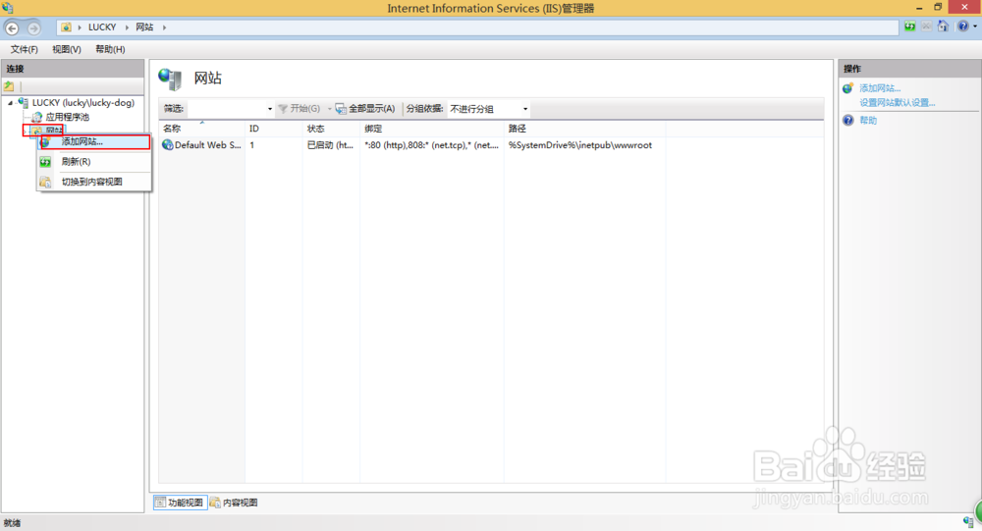Sort by the 路径 column header

coord(585,129)
